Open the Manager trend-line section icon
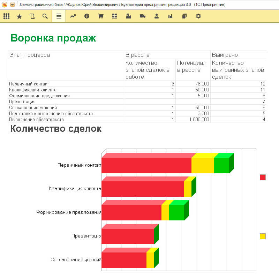Image resolution: width=279 pixels, height=279 pixels. pyautogui.click(x=73, y=16)
